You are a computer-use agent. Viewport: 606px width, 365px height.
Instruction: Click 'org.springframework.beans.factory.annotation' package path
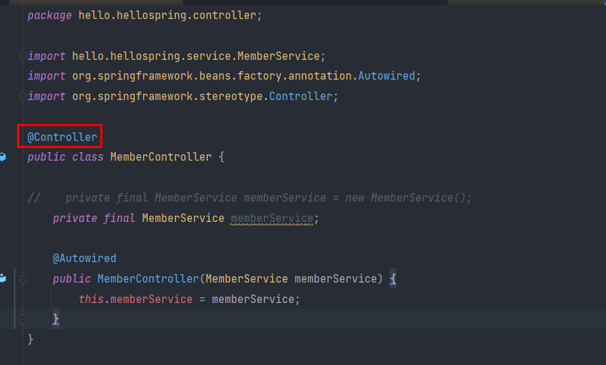(213, 76)
